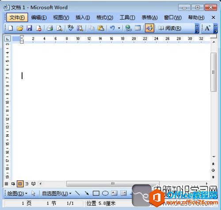The height and width of the screenshot is (210, 221).
Task: Click the horizontal scrollbar thumb
Action: pos(113,184)
